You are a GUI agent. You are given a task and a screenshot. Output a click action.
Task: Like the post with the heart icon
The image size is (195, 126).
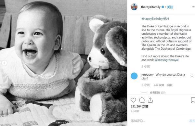[x=133, y=100]
